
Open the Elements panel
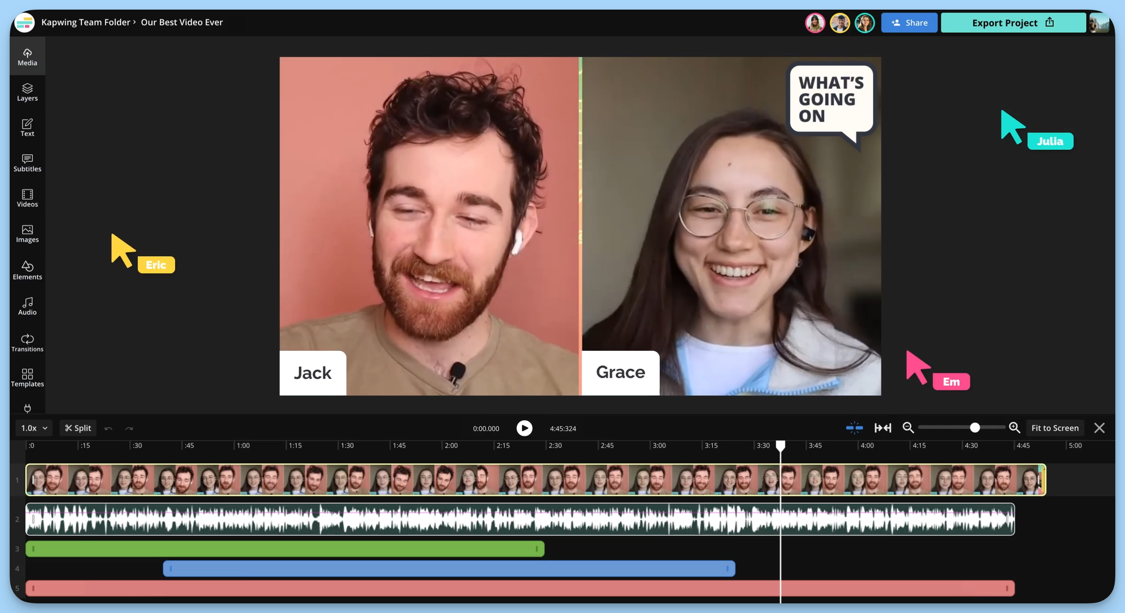click(27, 271)
